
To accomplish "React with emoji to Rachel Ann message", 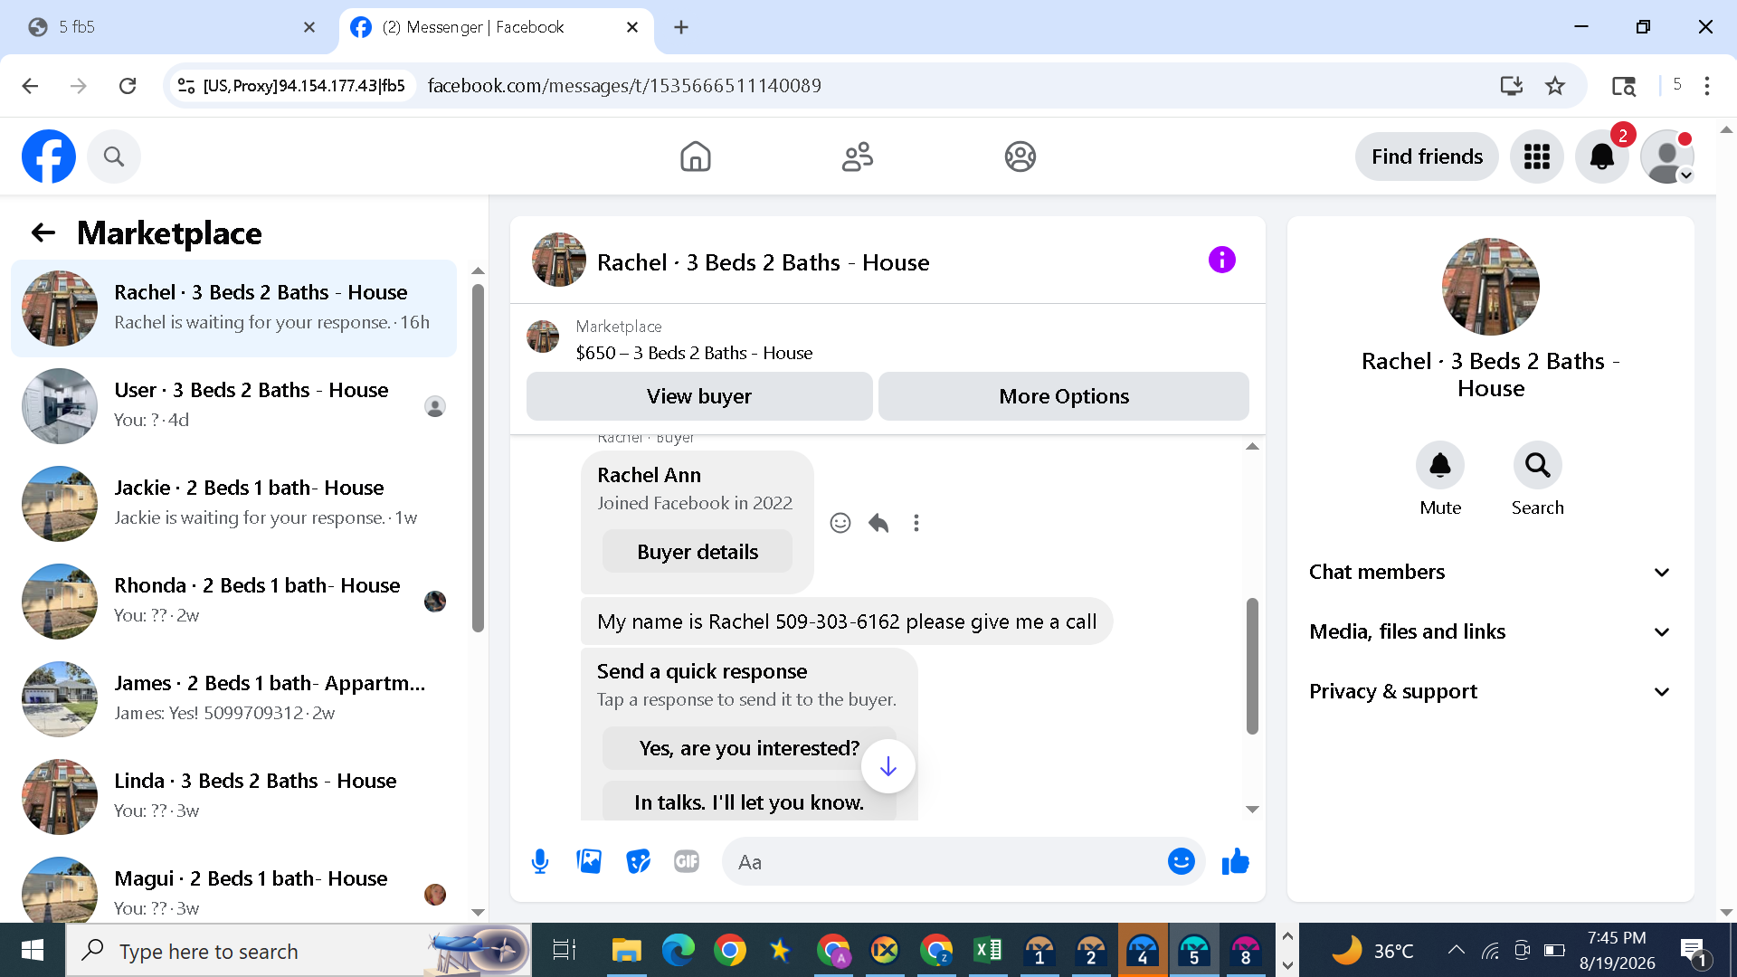I will 840,523.
